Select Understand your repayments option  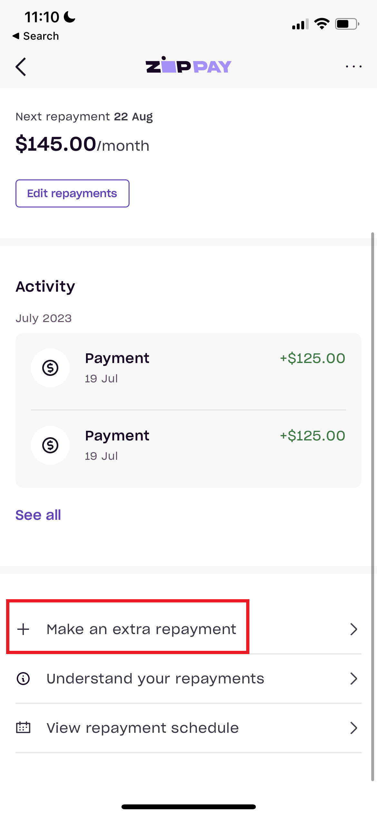(155, 679)
